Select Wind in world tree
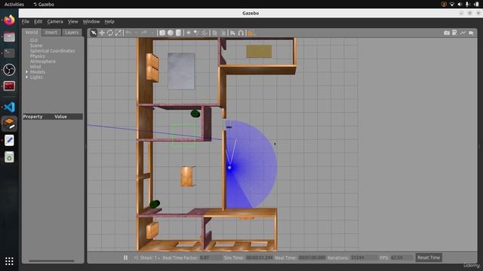This screenshot has width=483, height=271. (35, 67)
